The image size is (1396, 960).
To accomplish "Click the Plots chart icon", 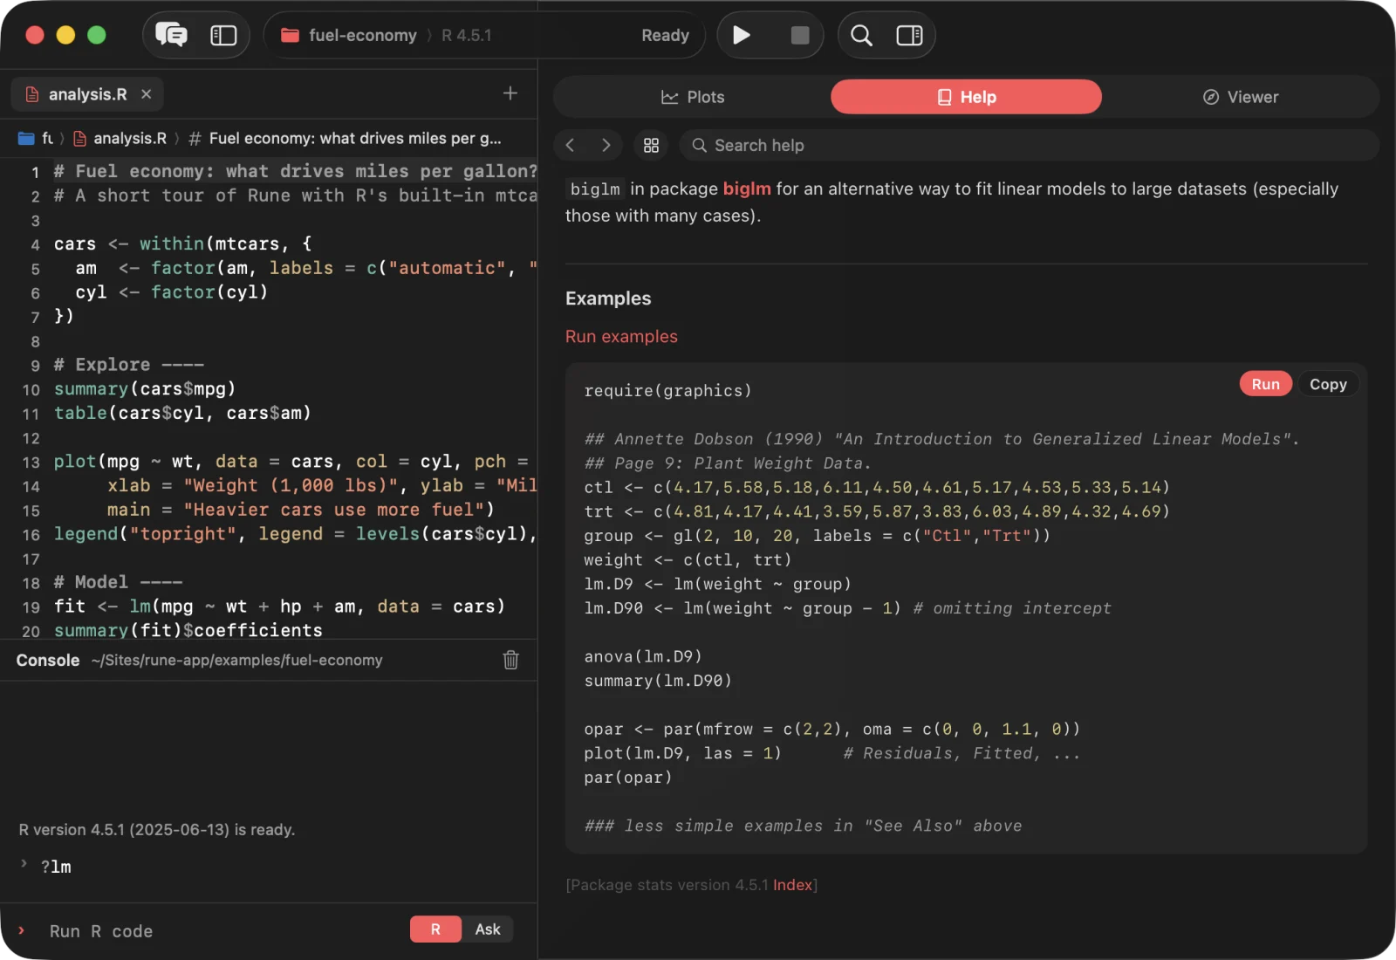I will coord(669,97).
